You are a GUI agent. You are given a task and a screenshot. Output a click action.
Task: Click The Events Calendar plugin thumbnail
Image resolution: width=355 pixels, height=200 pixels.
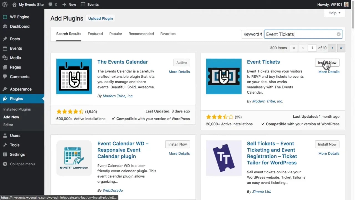[74, 76]
